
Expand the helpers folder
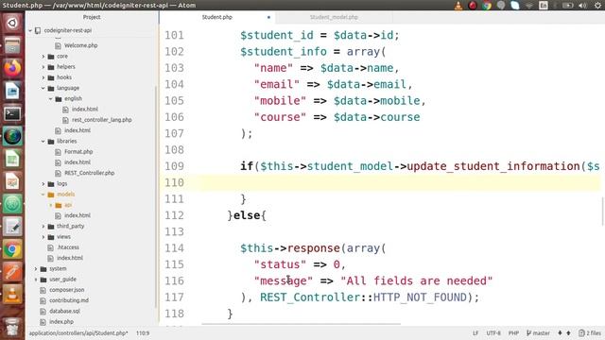tap(43, 67)
